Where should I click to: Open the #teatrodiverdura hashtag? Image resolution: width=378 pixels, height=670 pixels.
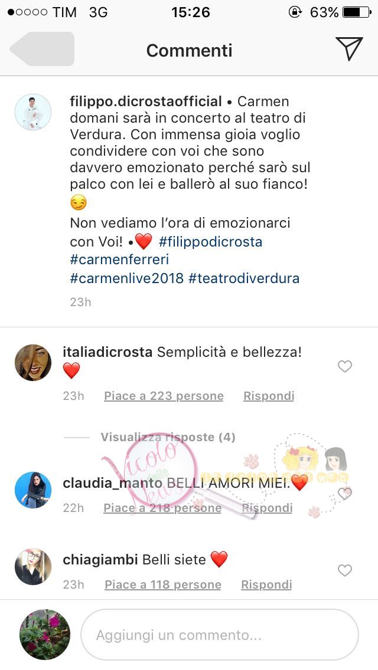pos(243,278)
